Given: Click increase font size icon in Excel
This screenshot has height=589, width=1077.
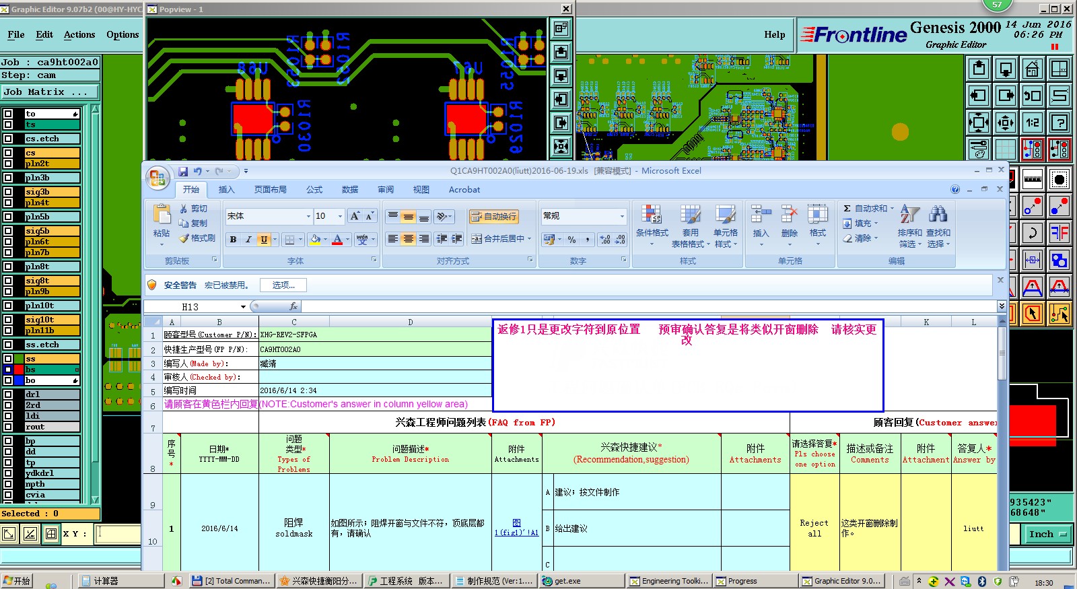Looking at the screenshot, I should point(355,216).
